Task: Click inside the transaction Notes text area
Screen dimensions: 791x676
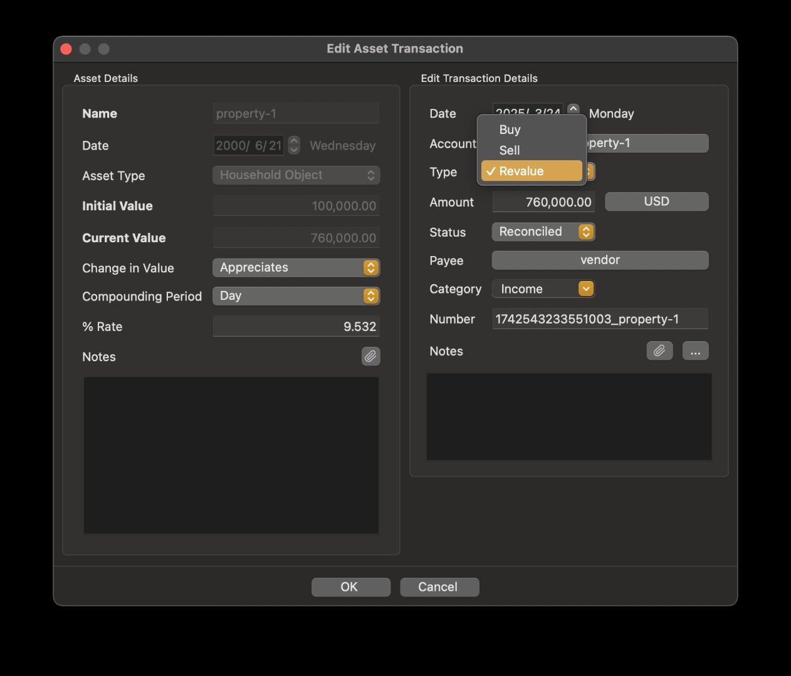Action: (x=568, y=416)
